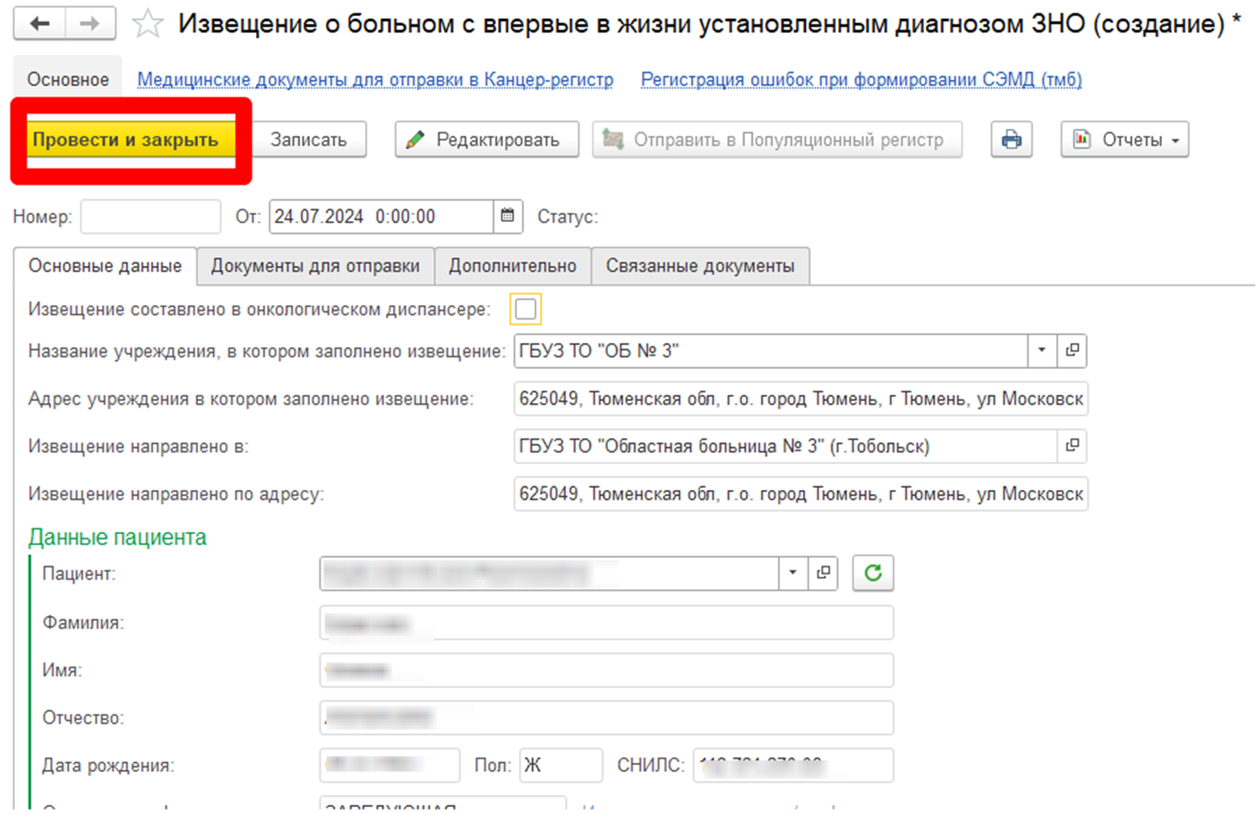The image size is (1257, 814).
Task: Open the 'Извещение направлено в' record icon
Action: 1072,446
